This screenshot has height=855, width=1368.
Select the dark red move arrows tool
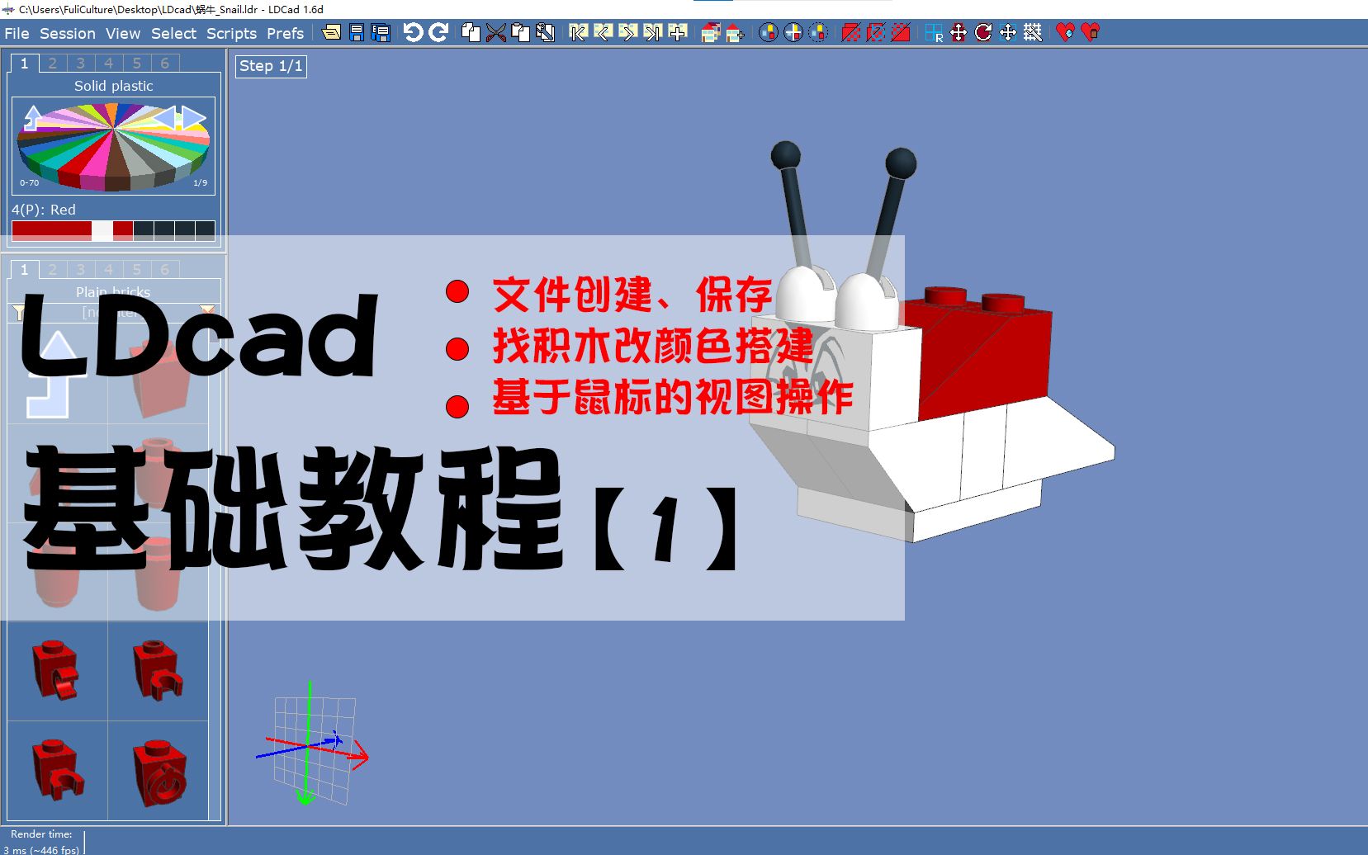point(958,32)
